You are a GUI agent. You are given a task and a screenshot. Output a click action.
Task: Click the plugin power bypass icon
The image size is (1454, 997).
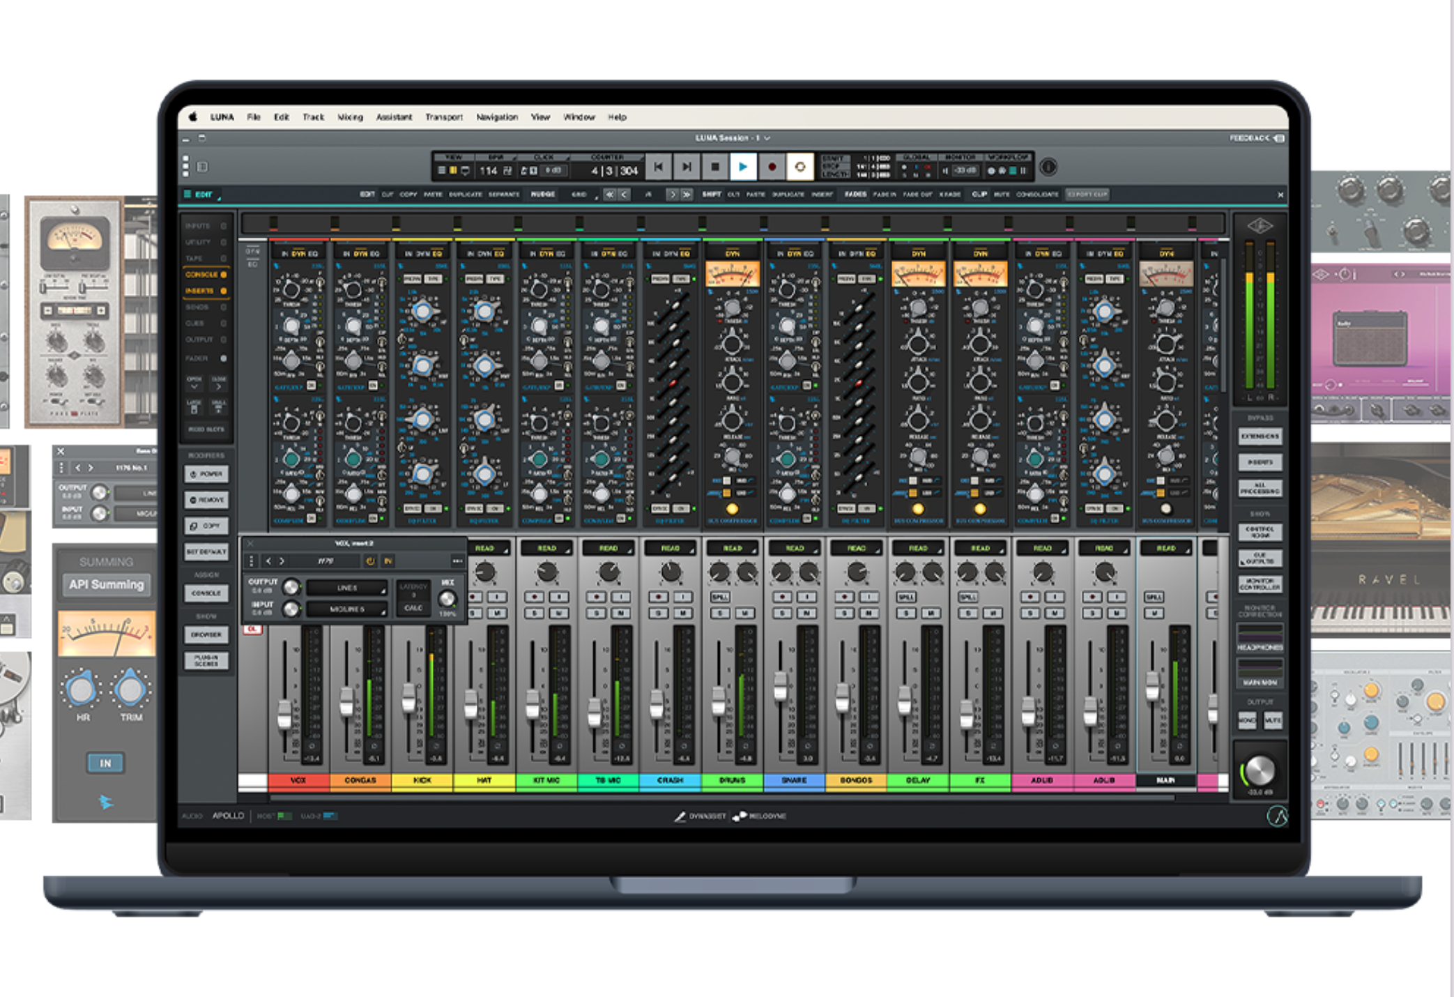pyautogui.click(x=370, y=561)
